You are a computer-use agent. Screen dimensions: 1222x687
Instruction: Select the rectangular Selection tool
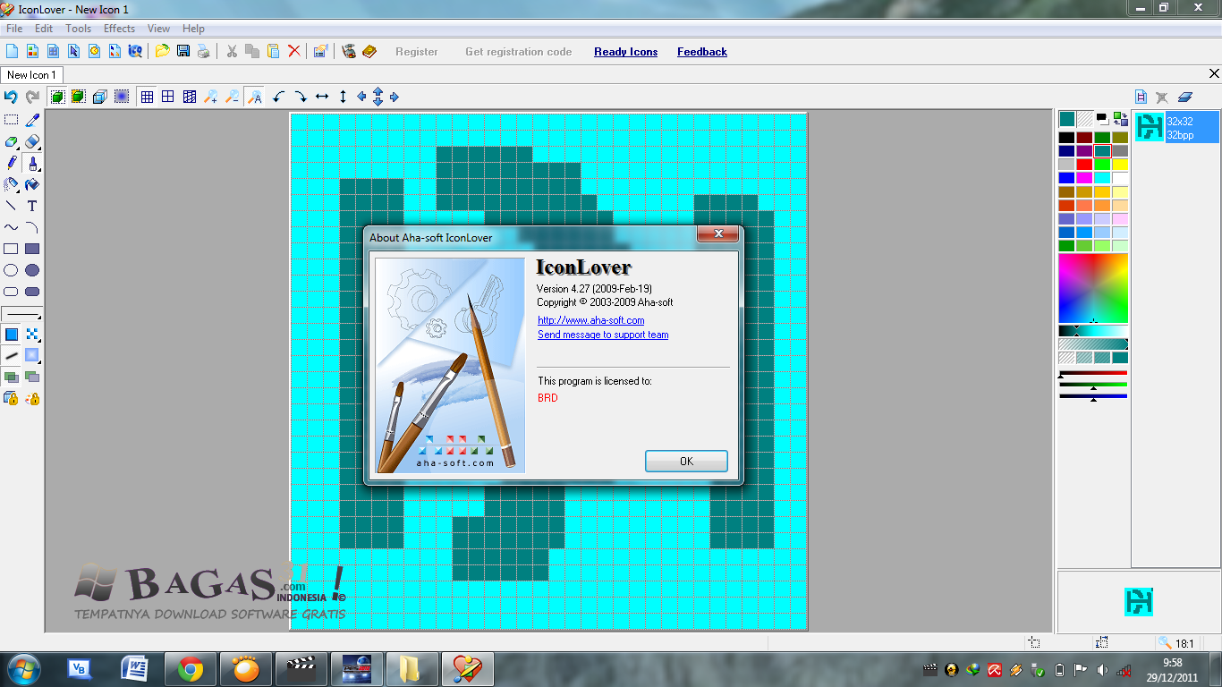[11, 119]
